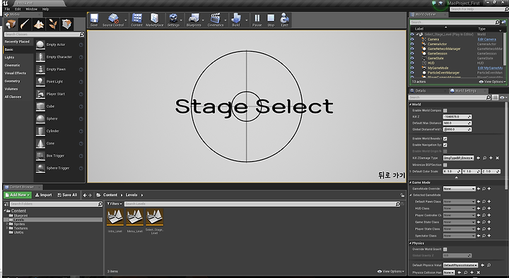Open the Settings toolbar button
509x278 pixels.
(x=173, y=20)
